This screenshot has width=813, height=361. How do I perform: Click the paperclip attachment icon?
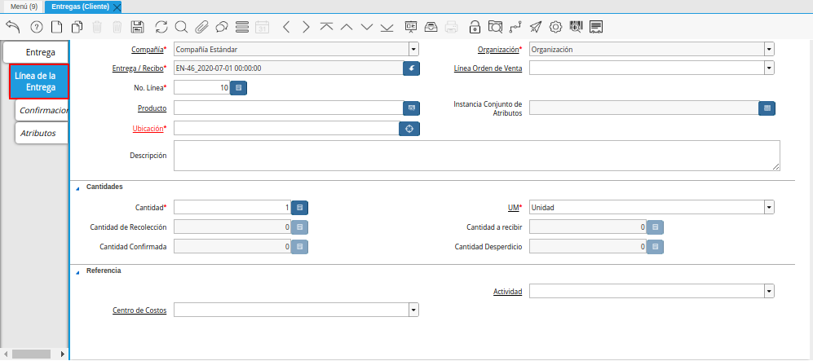(201, 27)
